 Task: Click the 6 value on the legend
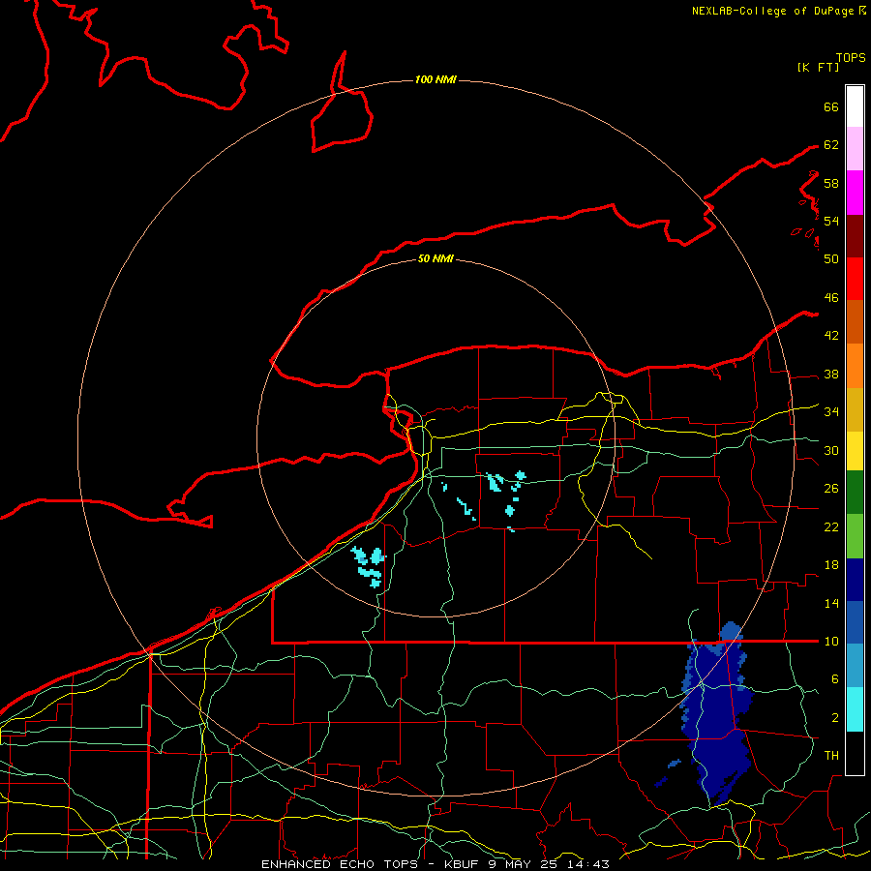834,679
